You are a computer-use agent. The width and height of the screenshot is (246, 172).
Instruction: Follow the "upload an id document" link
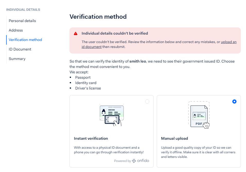229,42
